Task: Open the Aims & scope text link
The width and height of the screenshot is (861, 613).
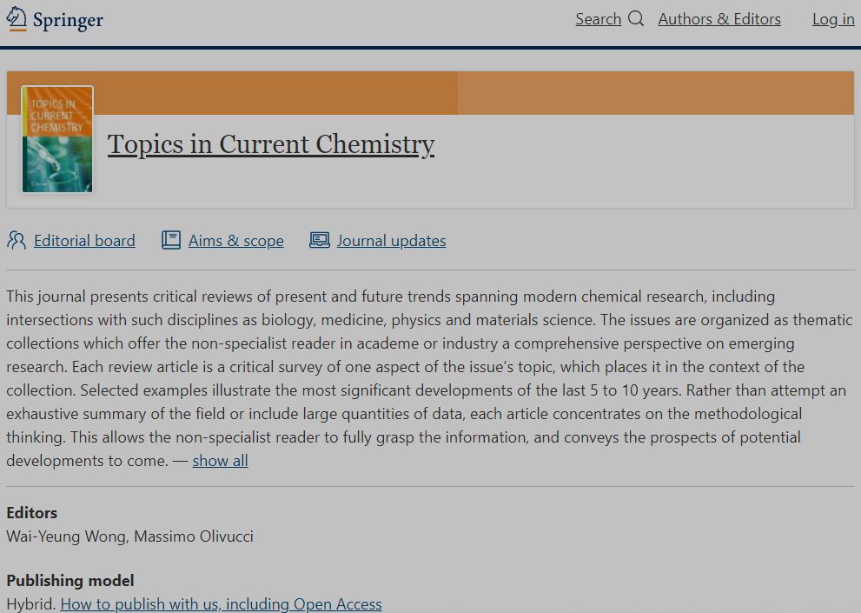Action: point(235,241)
